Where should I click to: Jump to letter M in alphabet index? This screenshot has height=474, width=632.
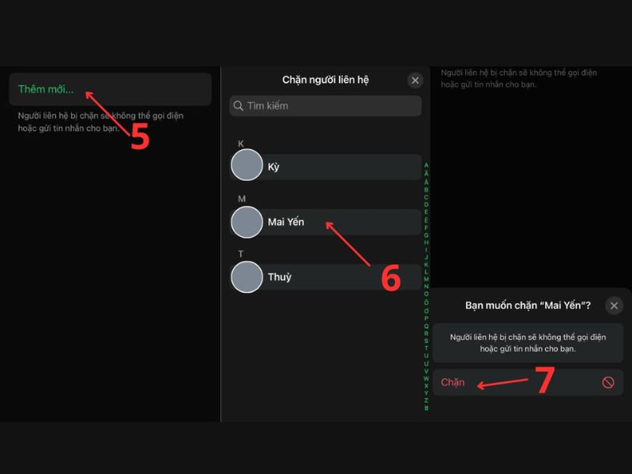tap(427, 279)
